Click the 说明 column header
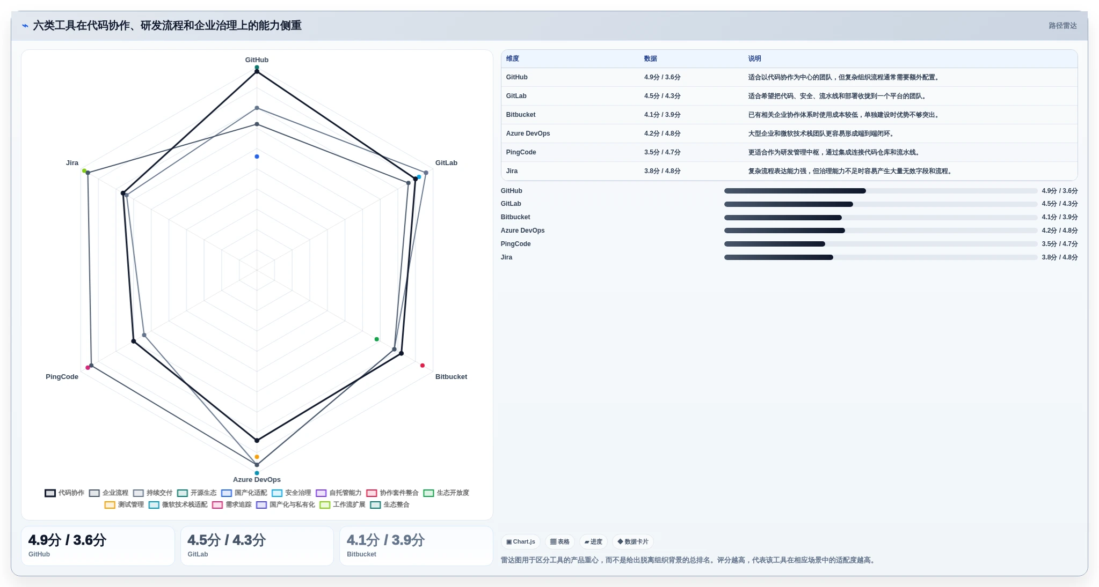The height and width of the screenshot is (587, 1099). tap(754, 59)
